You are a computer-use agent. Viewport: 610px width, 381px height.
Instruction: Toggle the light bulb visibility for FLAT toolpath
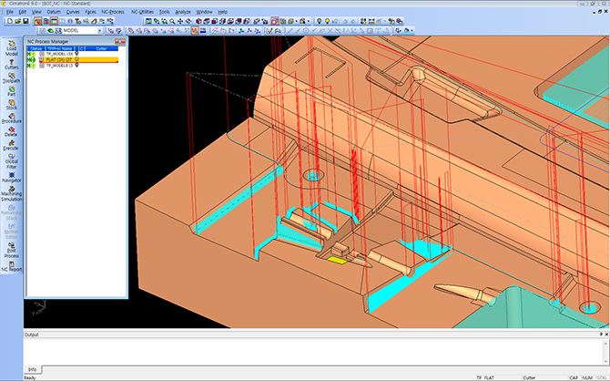[x=78, y=60]
